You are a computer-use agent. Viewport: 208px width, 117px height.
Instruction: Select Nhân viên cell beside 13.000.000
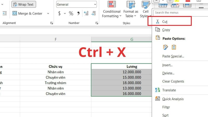56,88
